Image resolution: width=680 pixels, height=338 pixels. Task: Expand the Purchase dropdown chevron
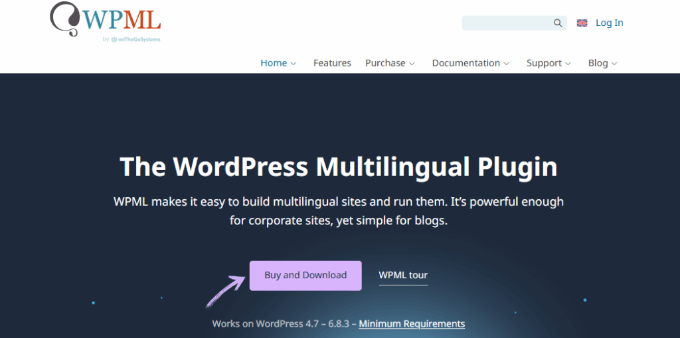(x=412, y=64)
